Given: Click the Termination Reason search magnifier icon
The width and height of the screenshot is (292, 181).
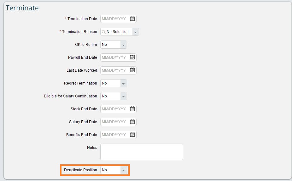Looking at the screenshot, I should [x=104, y=32].
